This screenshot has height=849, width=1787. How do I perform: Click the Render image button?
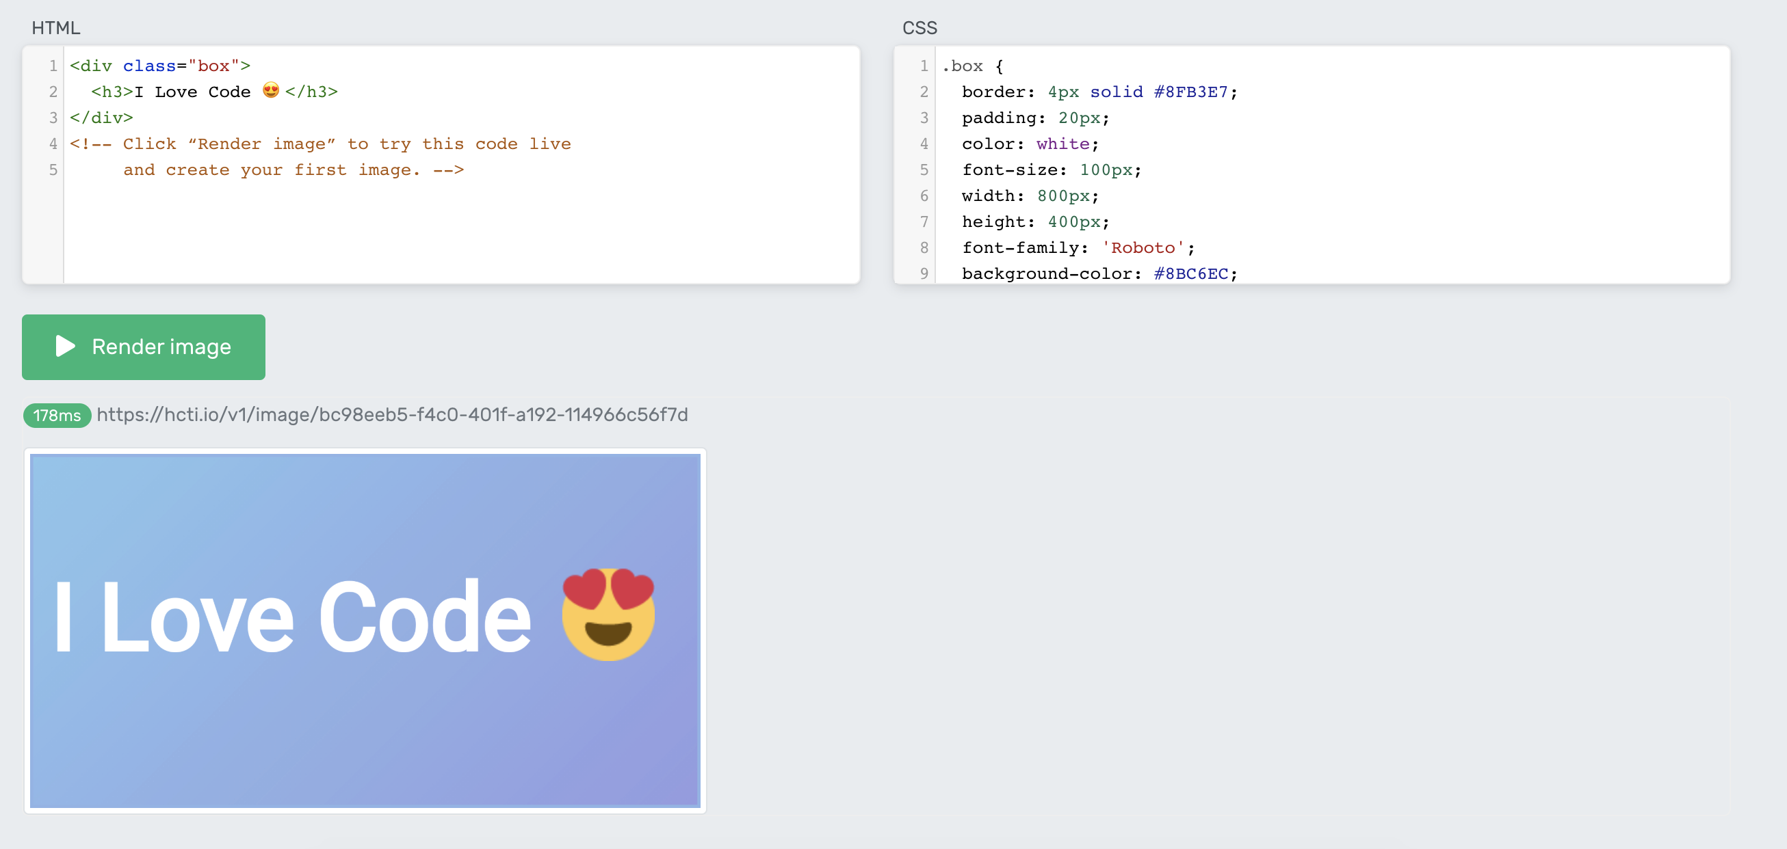pos(144,347)
